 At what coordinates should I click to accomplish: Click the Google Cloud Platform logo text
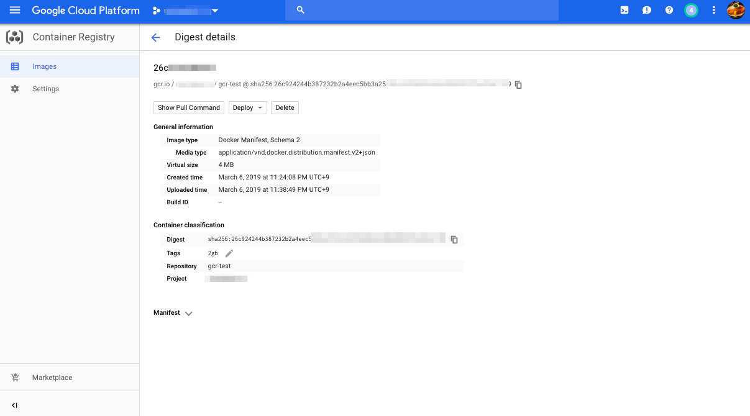pyautogui.click(x=86, y=11)
